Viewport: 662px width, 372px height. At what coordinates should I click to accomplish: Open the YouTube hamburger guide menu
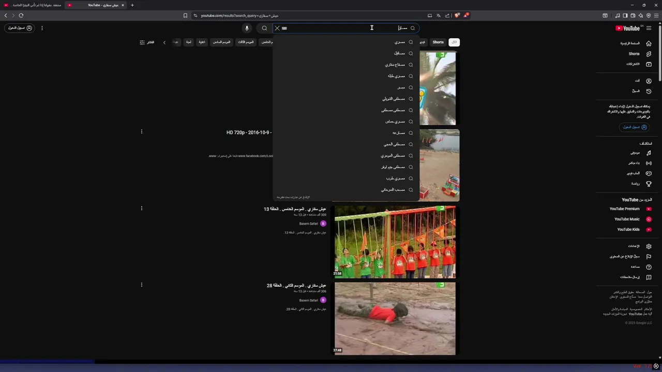pyautogui.click(x=649, y=28)
